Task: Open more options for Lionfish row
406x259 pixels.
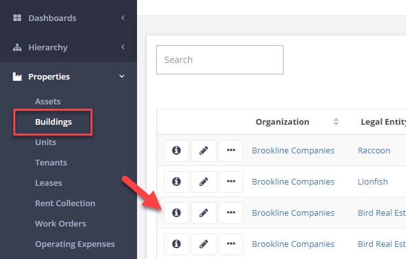Action: pos(231,182)
